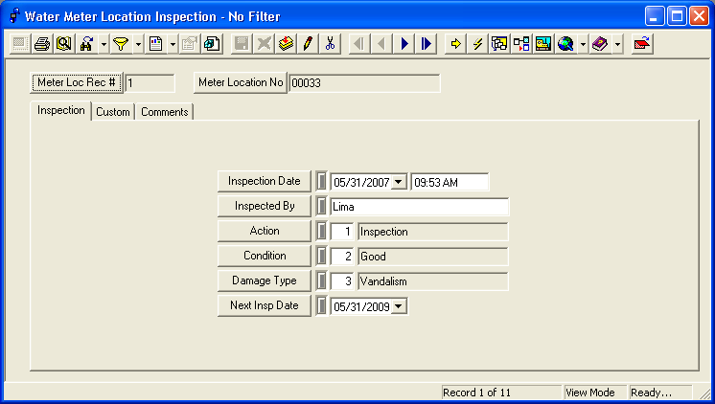The height and width of the screenshot is (404, 715).
Task: Click the Inspection Date label button
Action: point(264,181)
